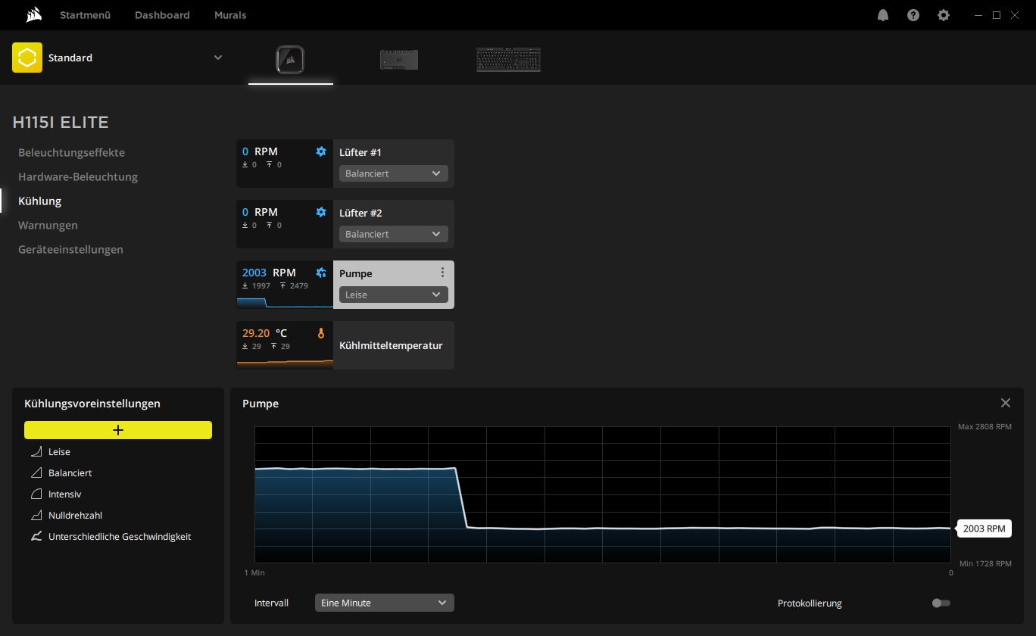Select the Nulldrehzahl cooling preset

pyautogui.click(x=75, y=516)
